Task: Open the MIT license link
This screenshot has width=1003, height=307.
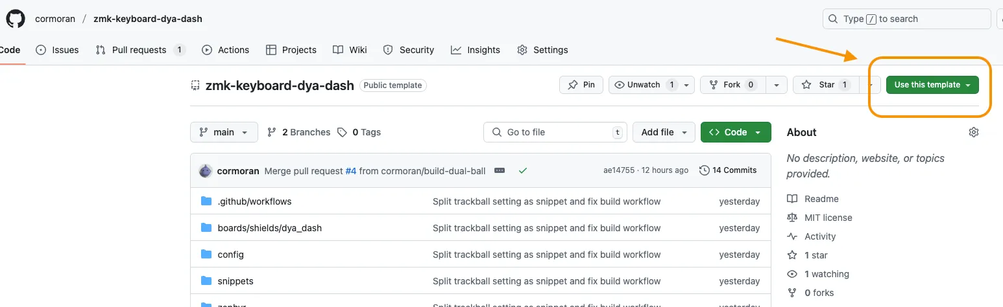Action: click(x=828, y=218)
